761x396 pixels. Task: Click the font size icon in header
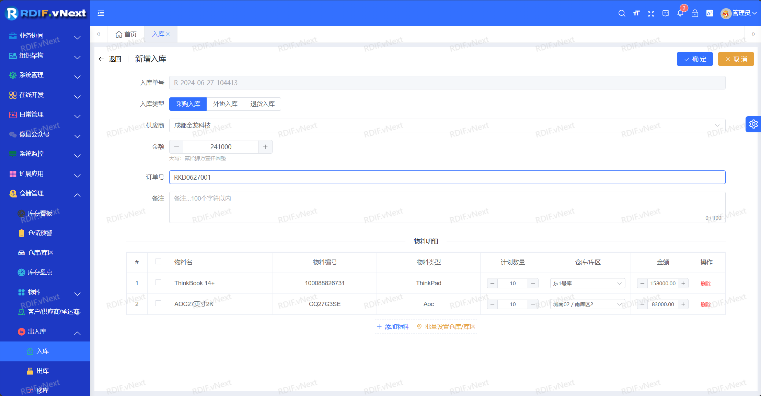pyautogui.click(x=636, y=13)
